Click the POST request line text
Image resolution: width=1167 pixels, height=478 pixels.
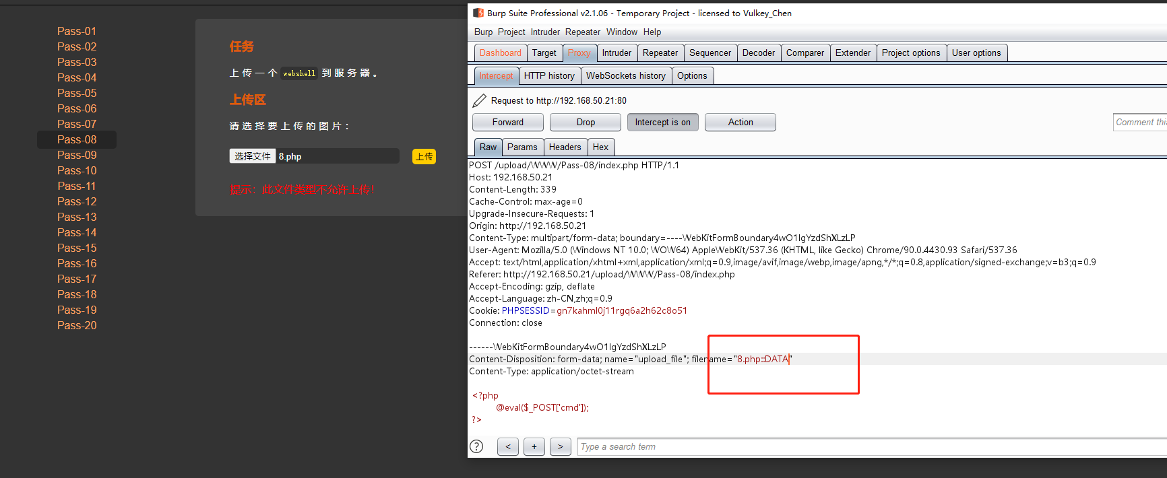574,165
